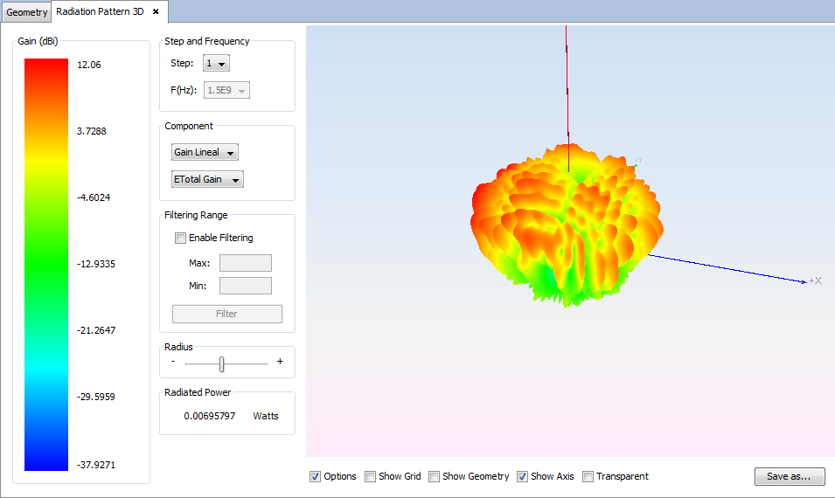The height and width of the screenshot is (498, 835).
Task: Open the Step dropdown
Action: 216,64
